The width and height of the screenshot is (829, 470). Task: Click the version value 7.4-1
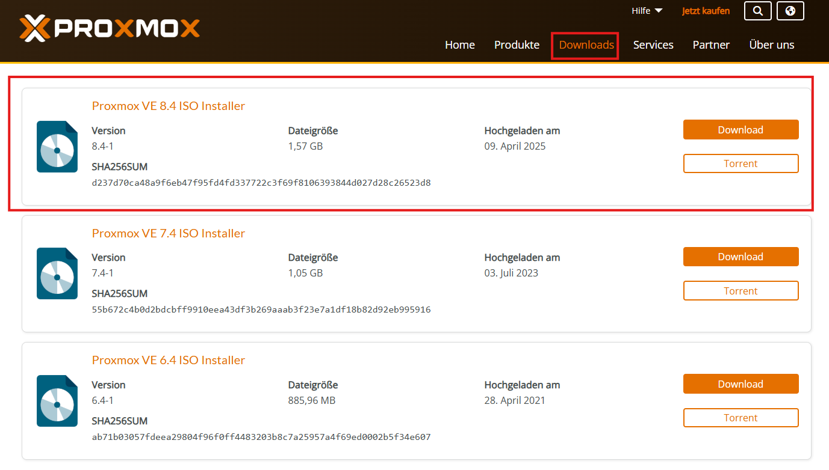click(x=103, y=273)
